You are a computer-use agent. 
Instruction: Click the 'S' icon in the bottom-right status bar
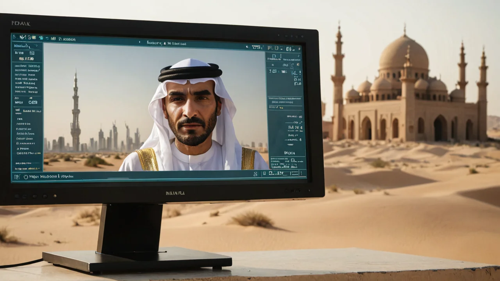point(255,174)
